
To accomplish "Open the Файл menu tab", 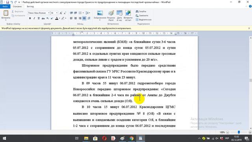I will pos(5,6).
